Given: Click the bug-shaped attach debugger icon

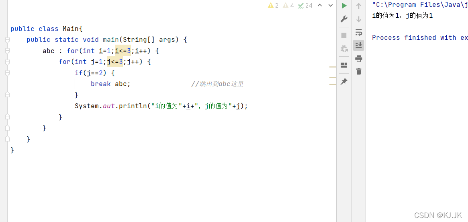Looking at the screenshot, I should pos(344,48).
